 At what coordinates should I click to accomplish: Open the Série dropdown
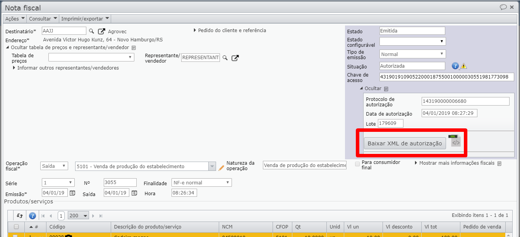pos(58,182)
